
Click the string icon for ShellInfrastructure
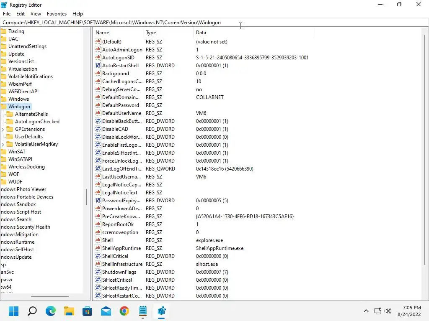click(98, 264)
